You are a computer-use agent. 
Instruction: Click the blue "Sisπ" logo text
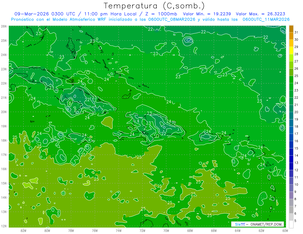coord(240,224)
